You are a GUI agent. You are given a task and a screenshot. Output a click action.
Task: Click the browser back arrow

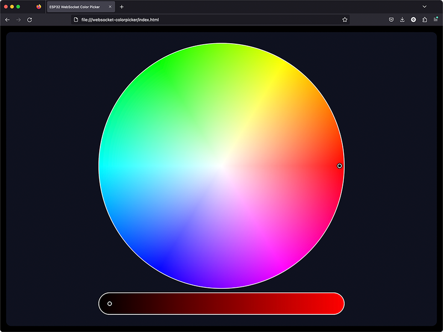pos(7,19)
